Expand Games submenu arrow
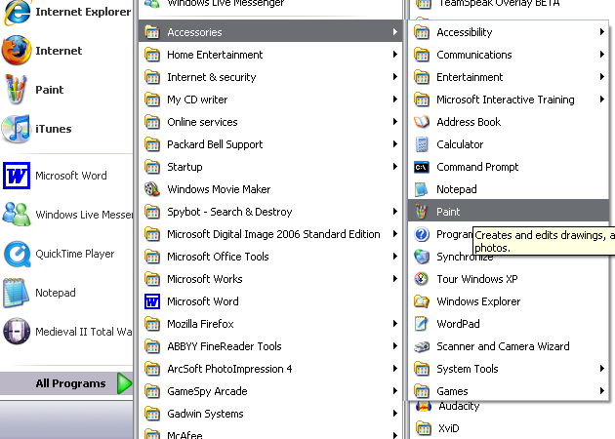The width and height of the screenshot is (615, 439). (x=601, y=391)
